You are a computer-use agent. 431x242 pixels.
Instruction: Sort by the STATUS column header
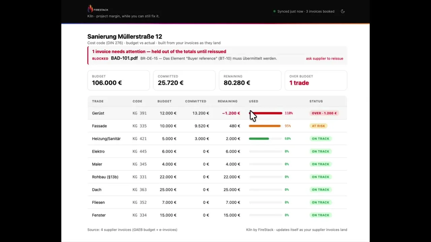[316, 101]
